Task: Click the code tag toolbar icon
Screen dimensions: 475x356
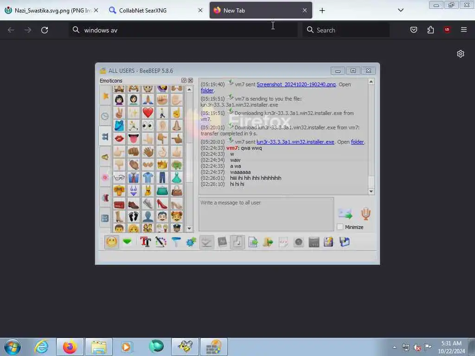Action: pyautogui.click(x=283, y=242)
